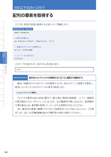Image resolution: width=111 pixels, height=157 pixels.
Task: Select the highlighted CHAPTER 06 side tab
Action: [3, 58]
